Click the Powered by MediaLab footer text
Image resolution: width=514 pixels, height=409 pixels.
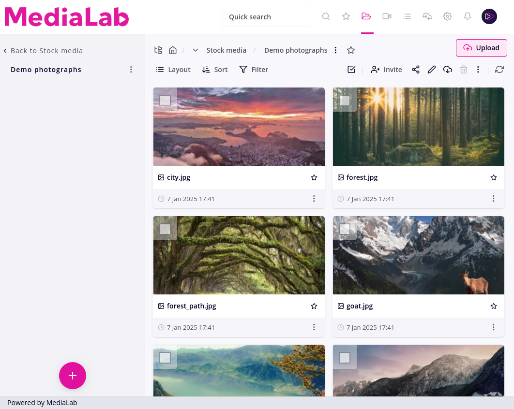click(42, 403)
